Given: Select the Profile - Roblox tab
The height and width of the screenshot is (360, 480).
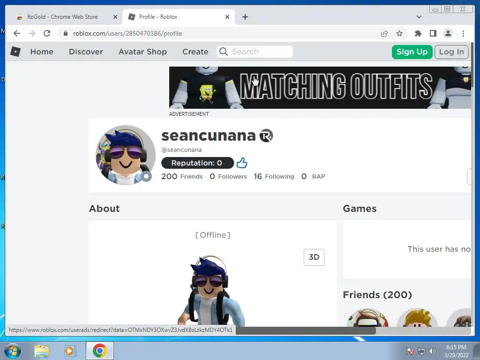Looking at the screenshot, I should [x=178, y=17].
